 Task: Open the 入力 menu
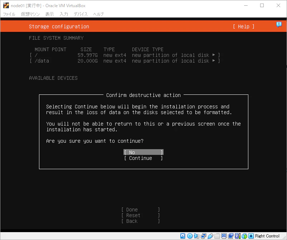coord(64,14)
